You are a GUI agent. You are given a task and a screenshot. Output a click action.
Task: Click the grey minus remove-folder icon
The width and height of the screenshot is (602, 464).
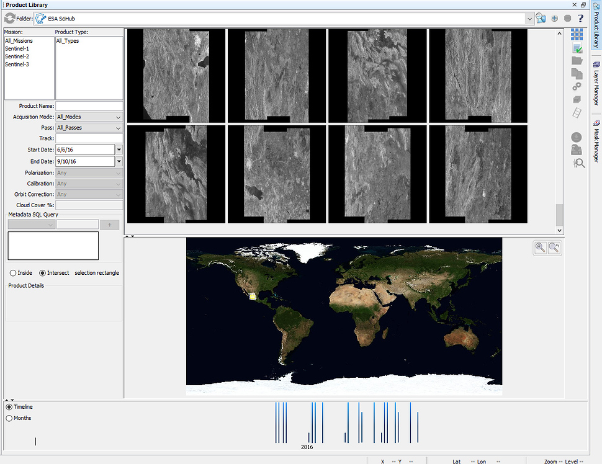coord(567,18)
